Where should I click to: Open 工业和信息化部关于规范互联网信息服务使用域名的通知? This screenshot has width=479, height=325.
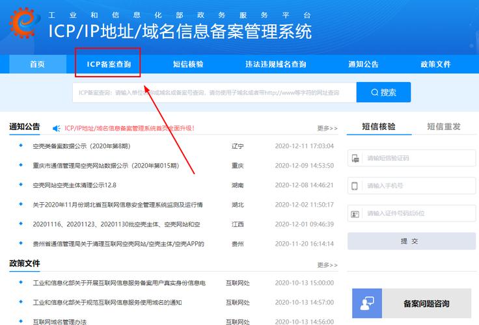pos(107,302)
